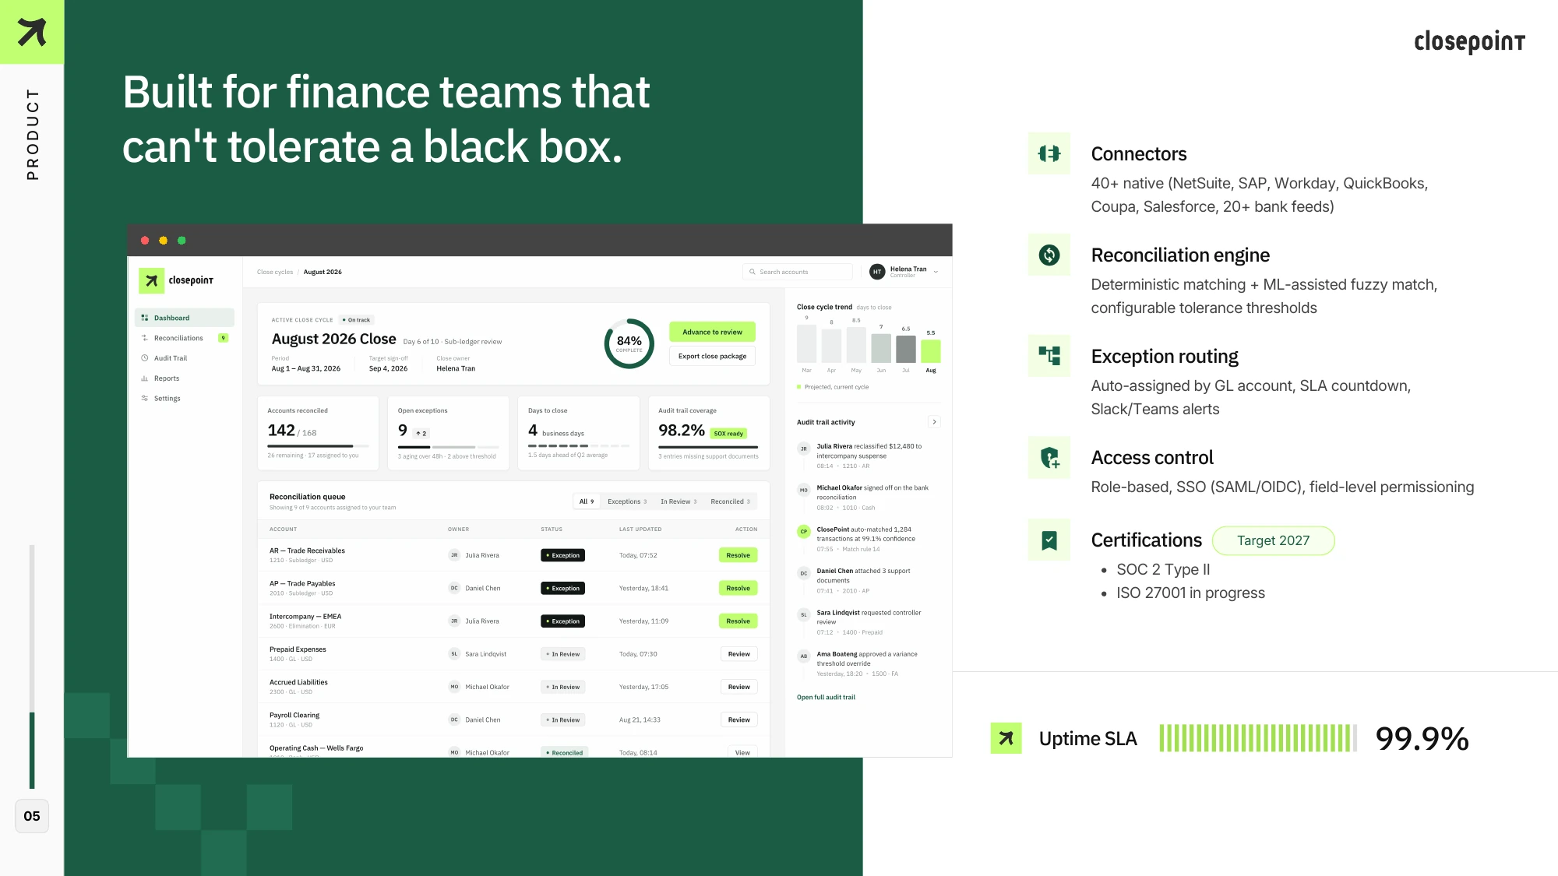The height and width of the screenshot is (876, 1558).
Task: Resolve the Intercompany — EMEA exception
Action: [x=738, y=621]
